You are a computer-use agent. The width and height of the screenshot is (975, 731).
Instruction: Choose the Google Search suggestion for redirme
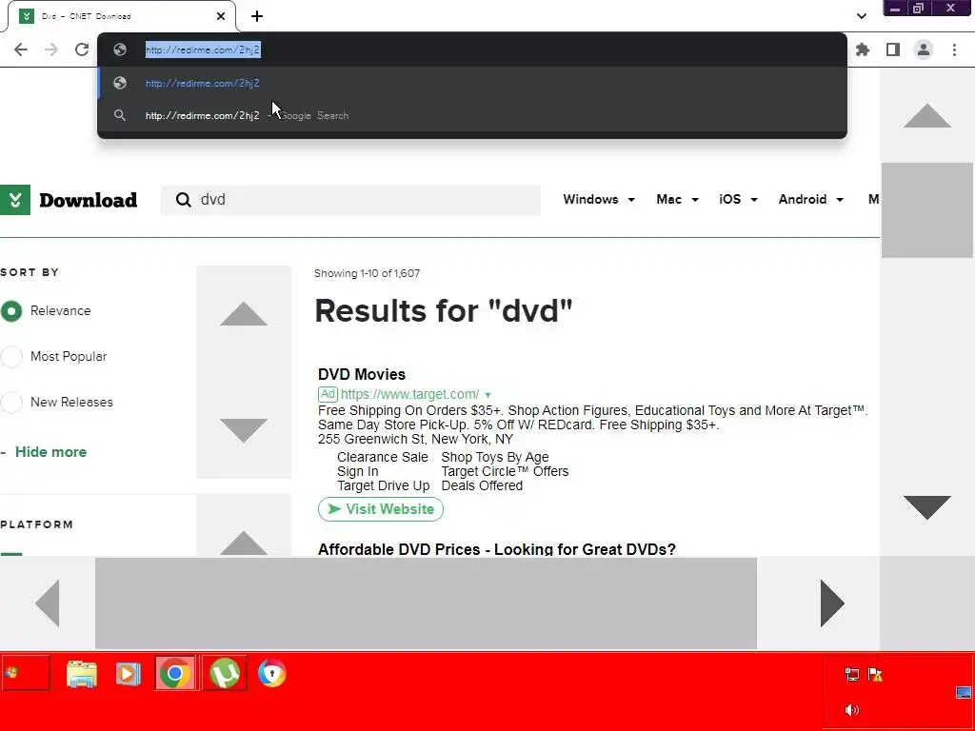point(472,115)
